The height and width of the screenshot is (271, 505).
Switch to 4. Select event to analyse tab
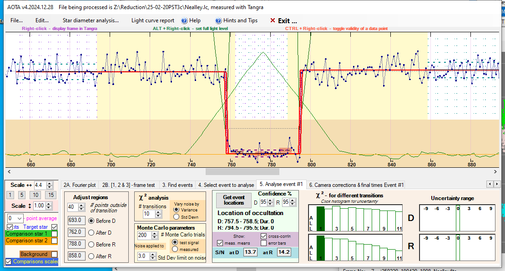[226, 185]
